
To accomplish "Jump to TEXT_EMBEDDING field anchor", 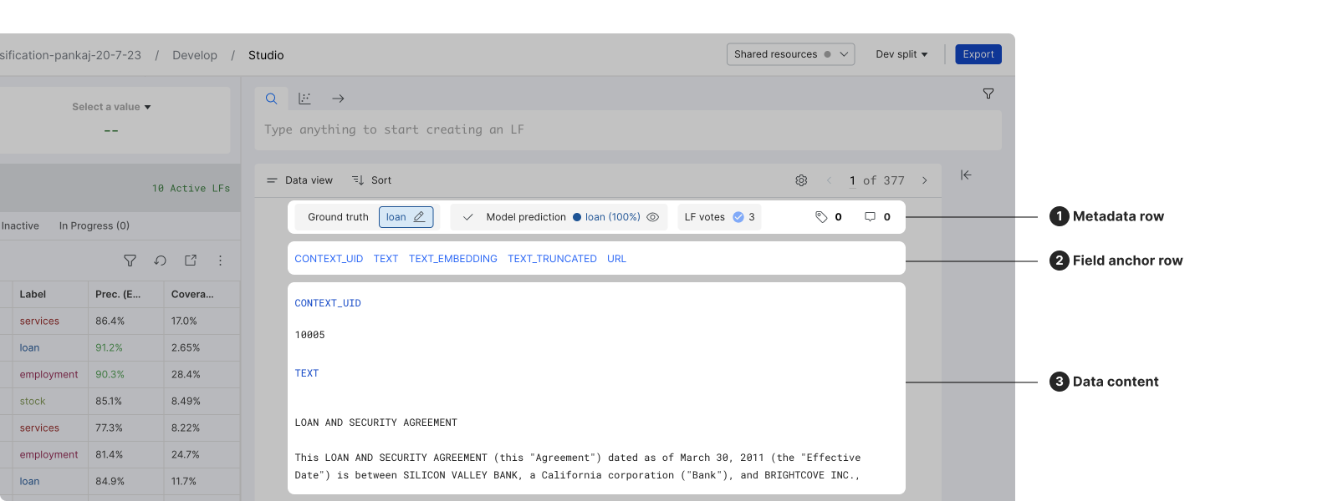I will (453, 259).
